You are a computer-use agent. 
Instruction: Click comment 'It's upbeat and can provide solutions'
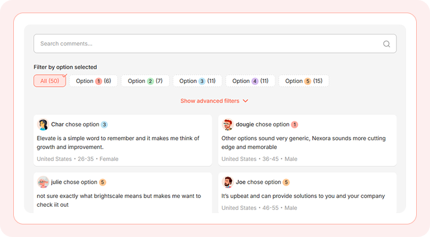(303, 196)
